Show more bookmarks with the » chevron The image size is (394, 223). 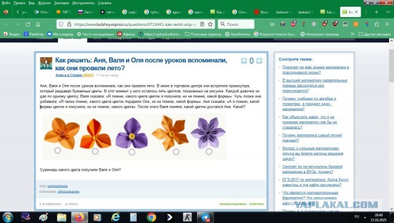[x=352, y=34]
